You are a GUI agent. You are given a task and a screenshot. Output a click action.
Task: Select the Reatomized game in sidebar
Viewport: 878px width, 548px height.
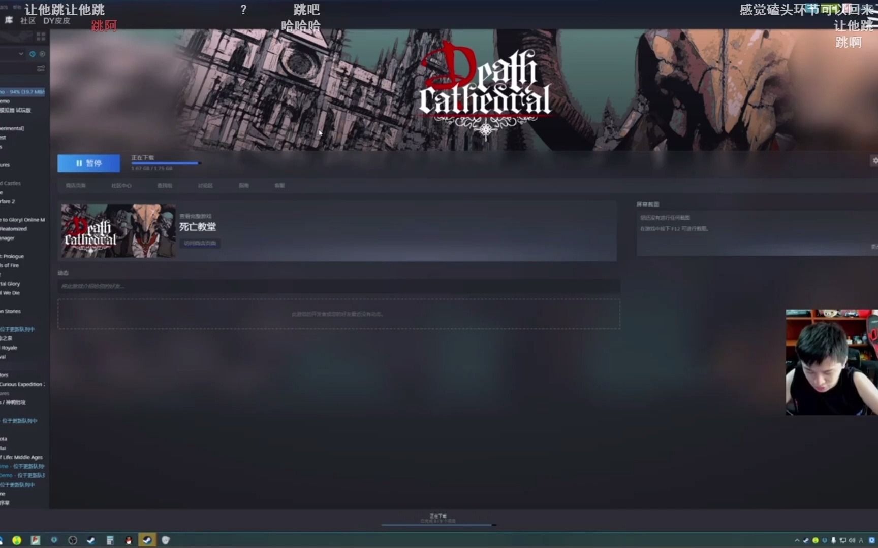click(x=14, y=229)
